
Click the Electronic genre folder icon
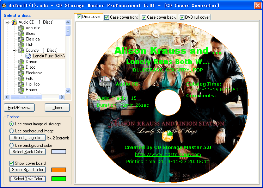(21, 73)
